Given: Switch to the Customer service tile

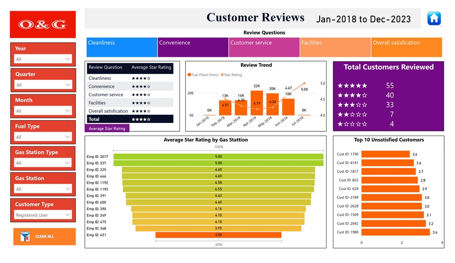Looking at the screenshot, I should tap(264, 47).
